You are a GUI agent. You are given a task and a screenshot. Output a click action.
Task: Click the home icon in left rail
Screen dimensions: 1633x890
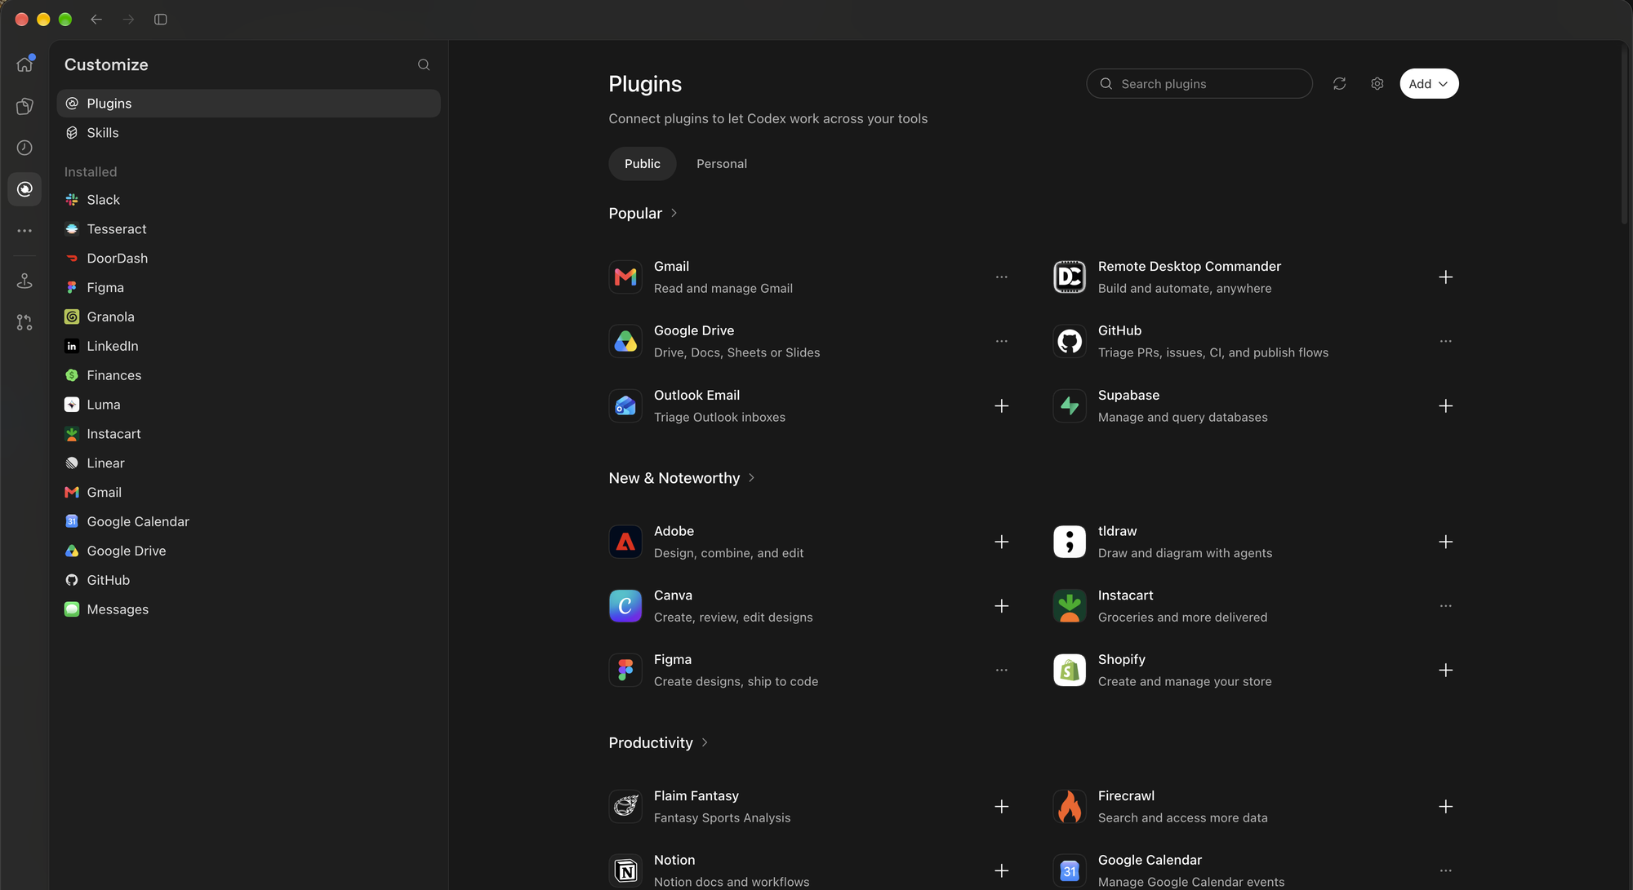[x=24, y=64]
